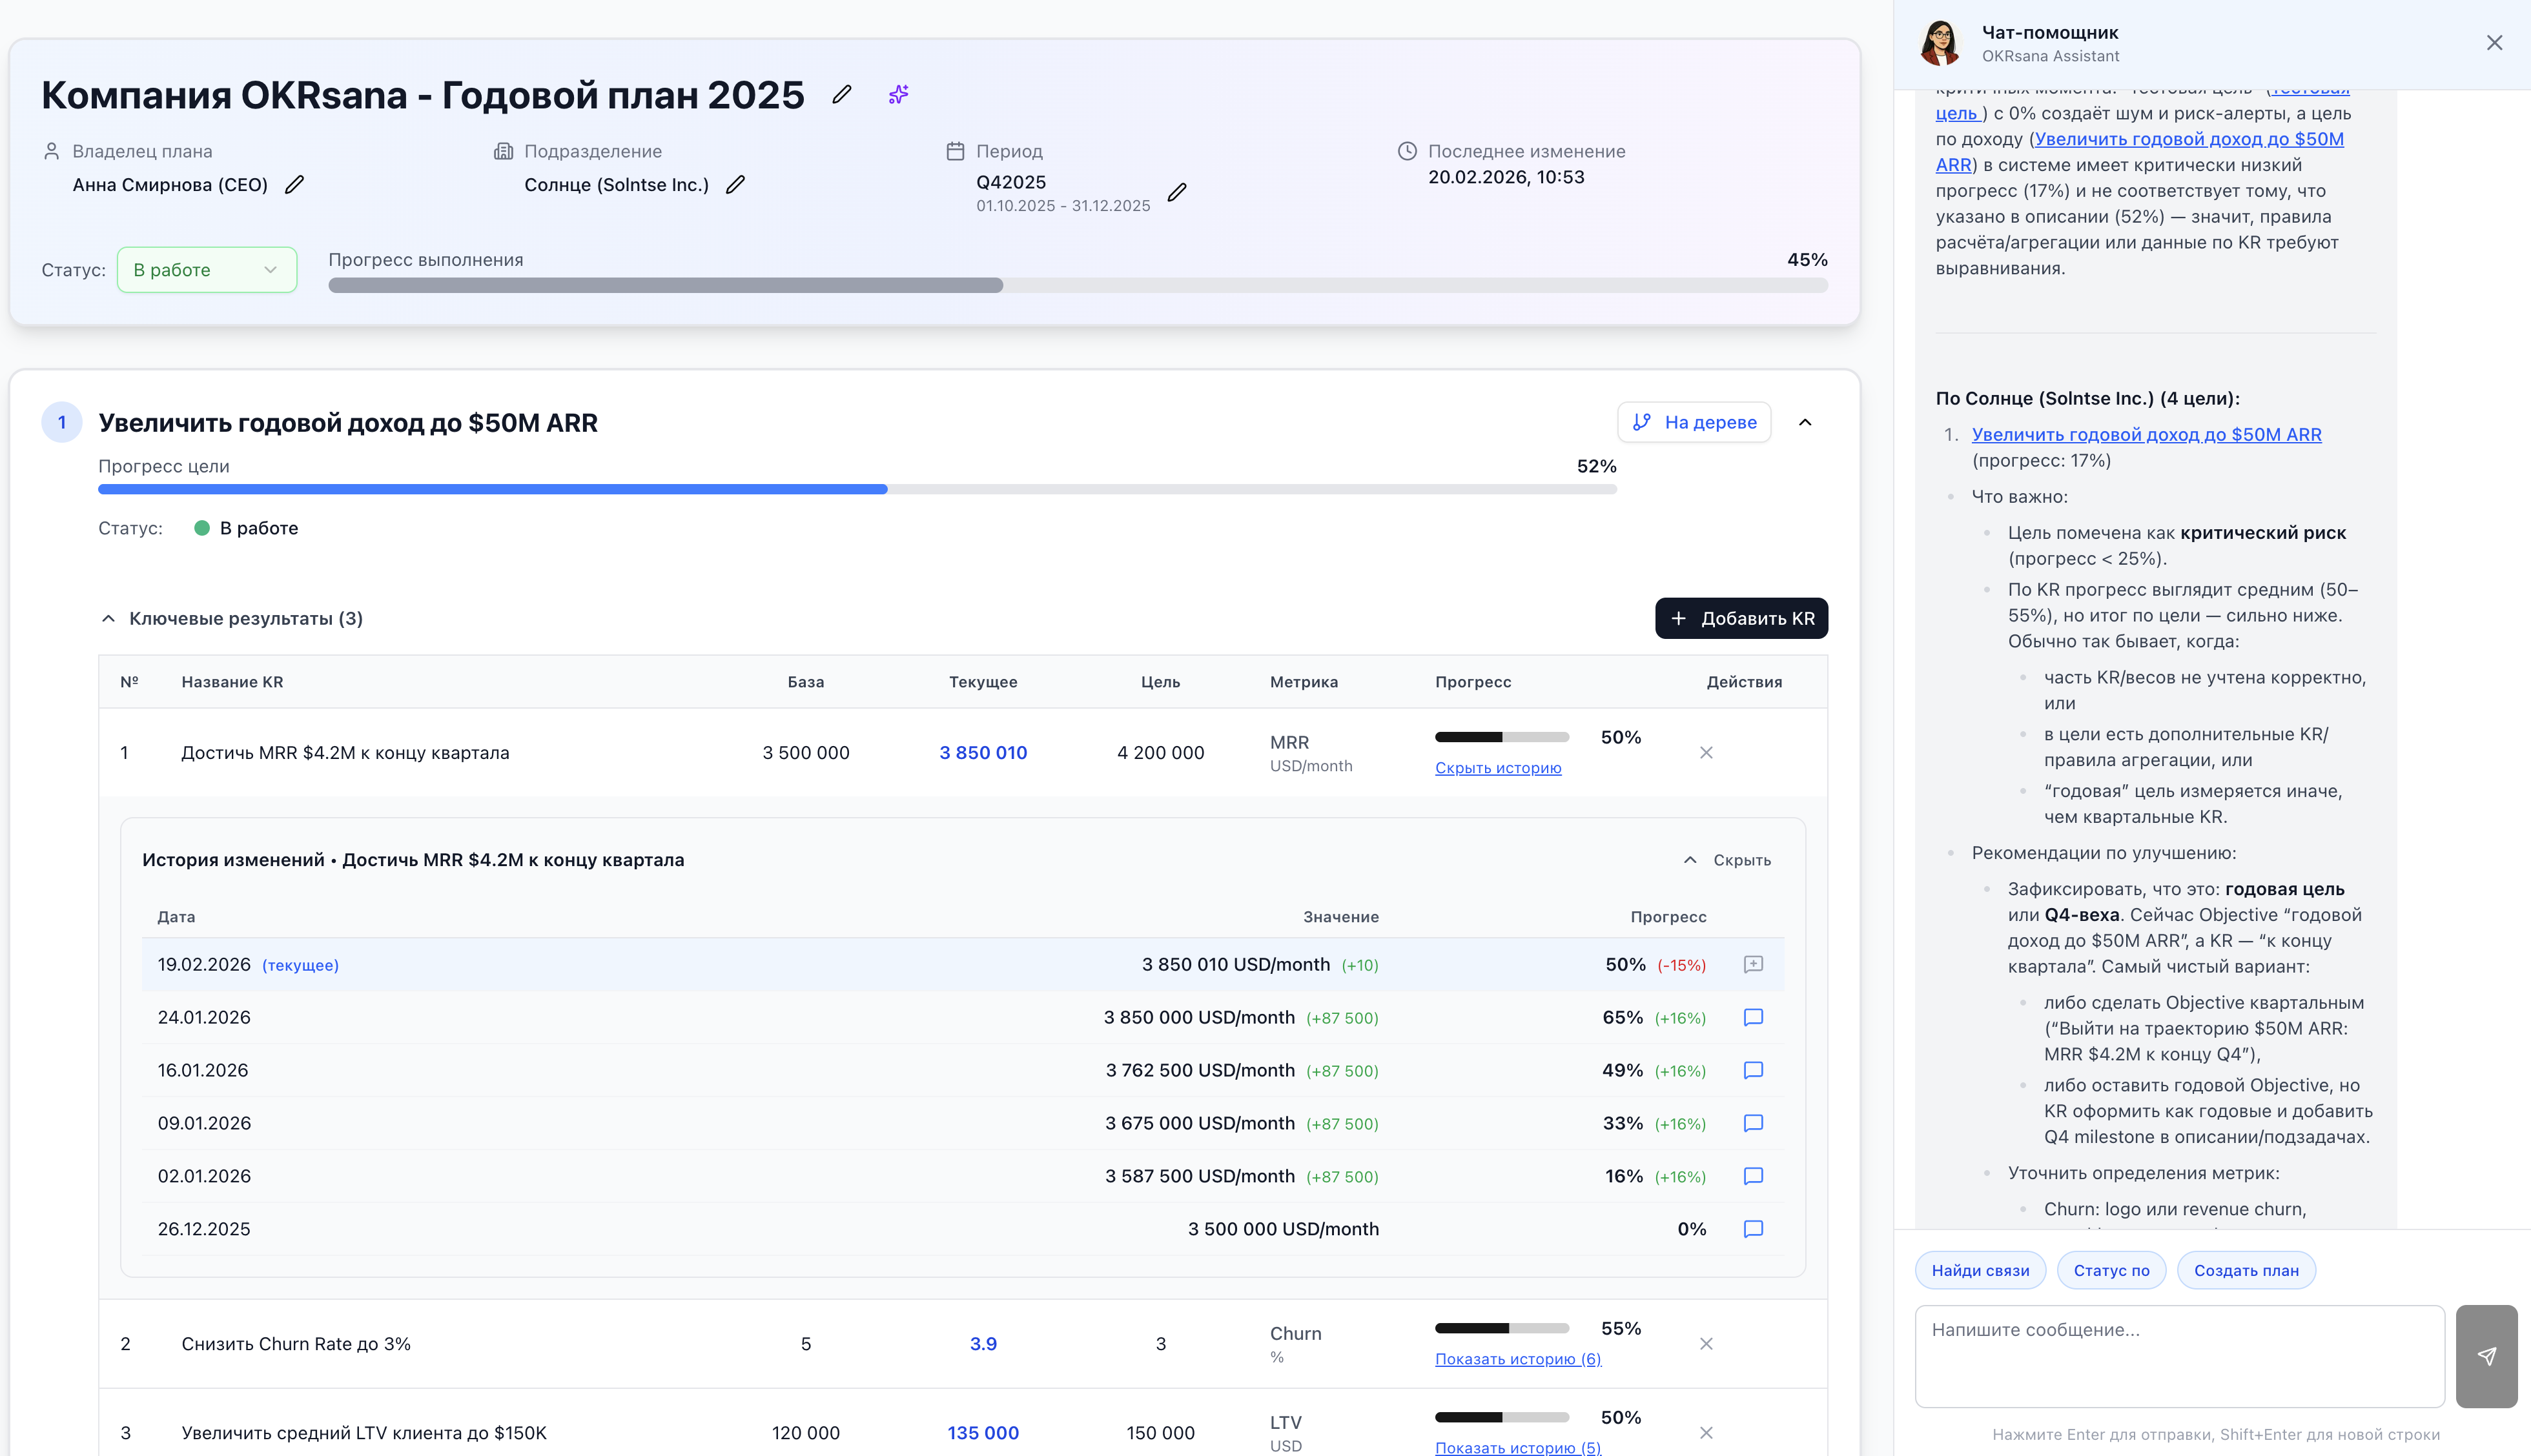Edit the Q42025 period

[1178, 192]
